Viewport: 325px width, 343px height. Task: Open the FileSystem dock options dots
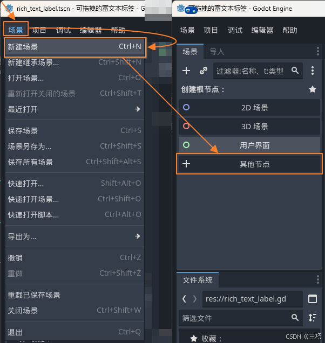point(318,279)
